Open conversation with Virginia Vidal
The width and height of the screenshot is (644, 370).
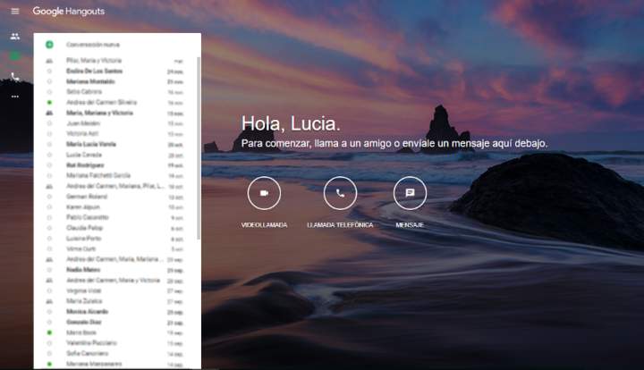coord(85,290)
